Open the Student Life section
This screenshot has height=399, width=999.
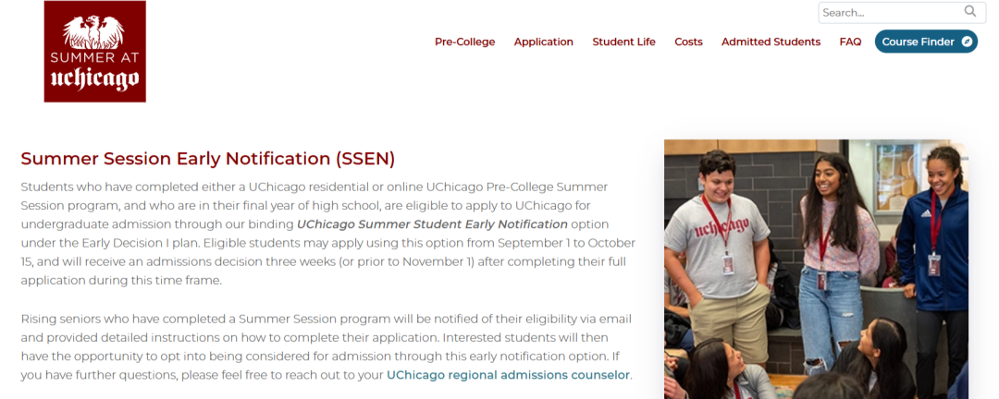coord(623,42)
